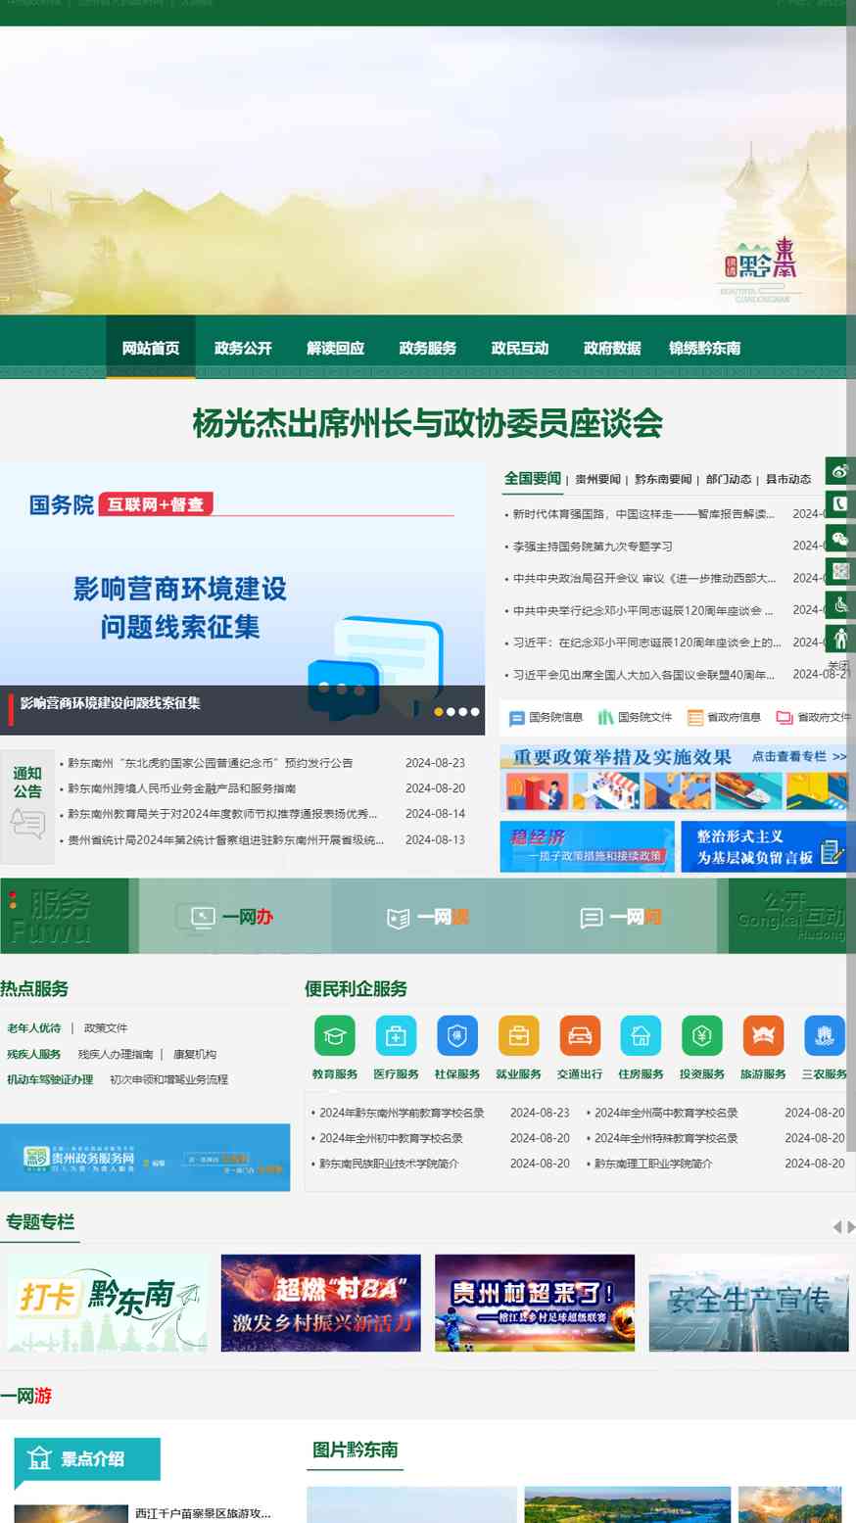Click the 社保服务 shield icon

click(x=457, y=1035)
